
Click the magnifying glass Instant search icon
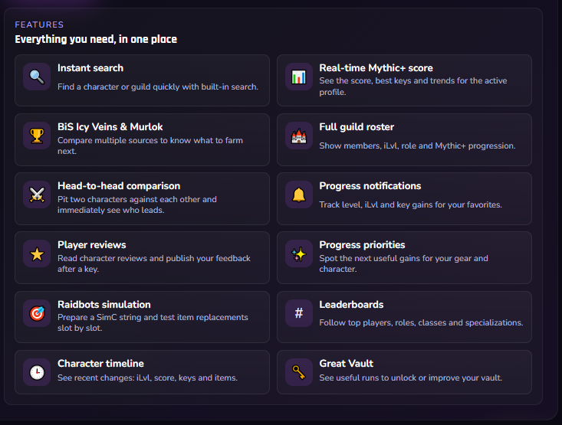coord(37,77)
